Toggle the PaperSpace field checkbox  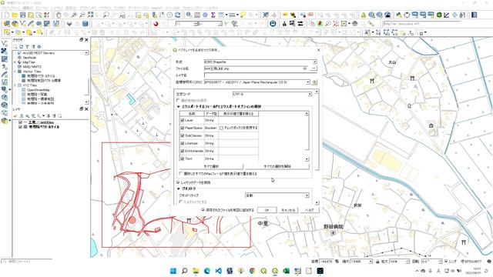point(182,128)
